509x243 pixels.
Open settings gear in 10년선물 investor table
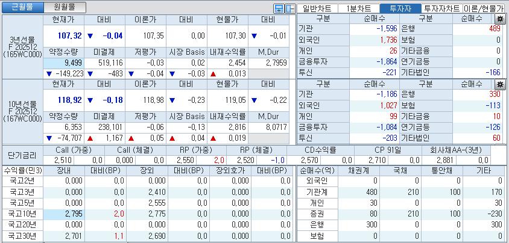pos(500,84)
